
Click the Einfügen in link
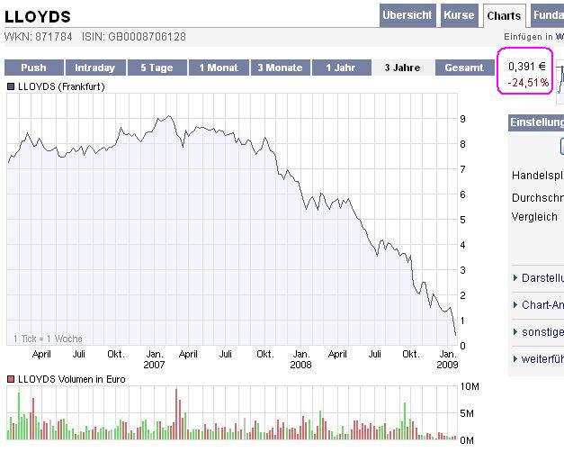(x=529, y=37)
